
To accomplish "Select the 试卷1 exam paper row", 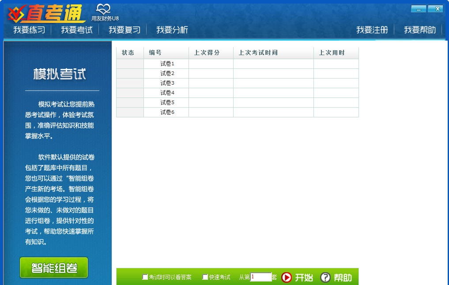I will (x=167, y=63).
